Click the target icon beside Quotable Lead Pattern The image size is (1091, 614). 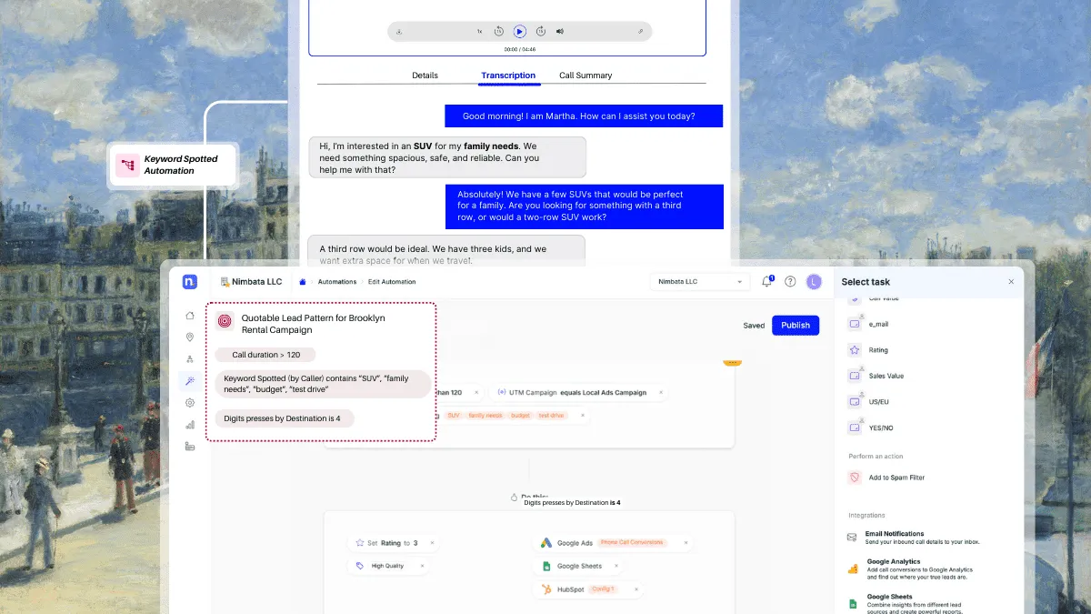pos(225,321)
